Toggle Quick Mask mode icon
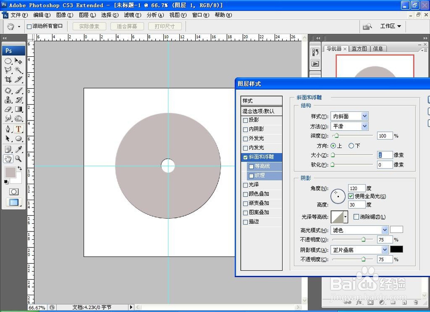Image resolution: width=430 pixels, height=312 pixels. click(14, 192)
